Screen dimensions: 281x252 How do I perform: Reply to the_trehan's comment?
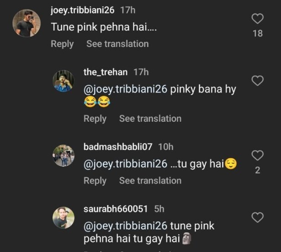tap(95, 119)
